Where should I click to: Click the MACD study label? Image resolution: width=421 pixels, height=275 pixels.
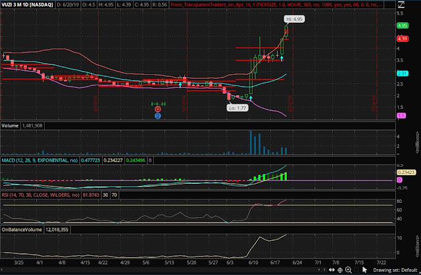(39, 160)
